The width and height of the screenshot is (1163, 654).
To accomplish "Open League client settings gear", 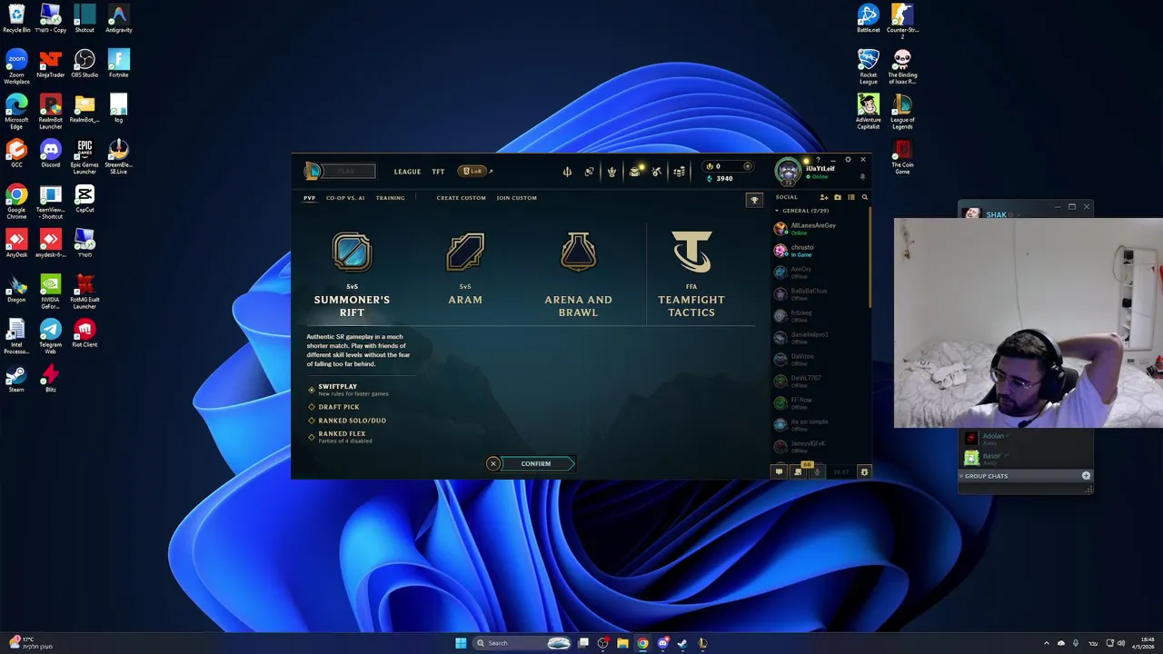I will click(848, 159).
